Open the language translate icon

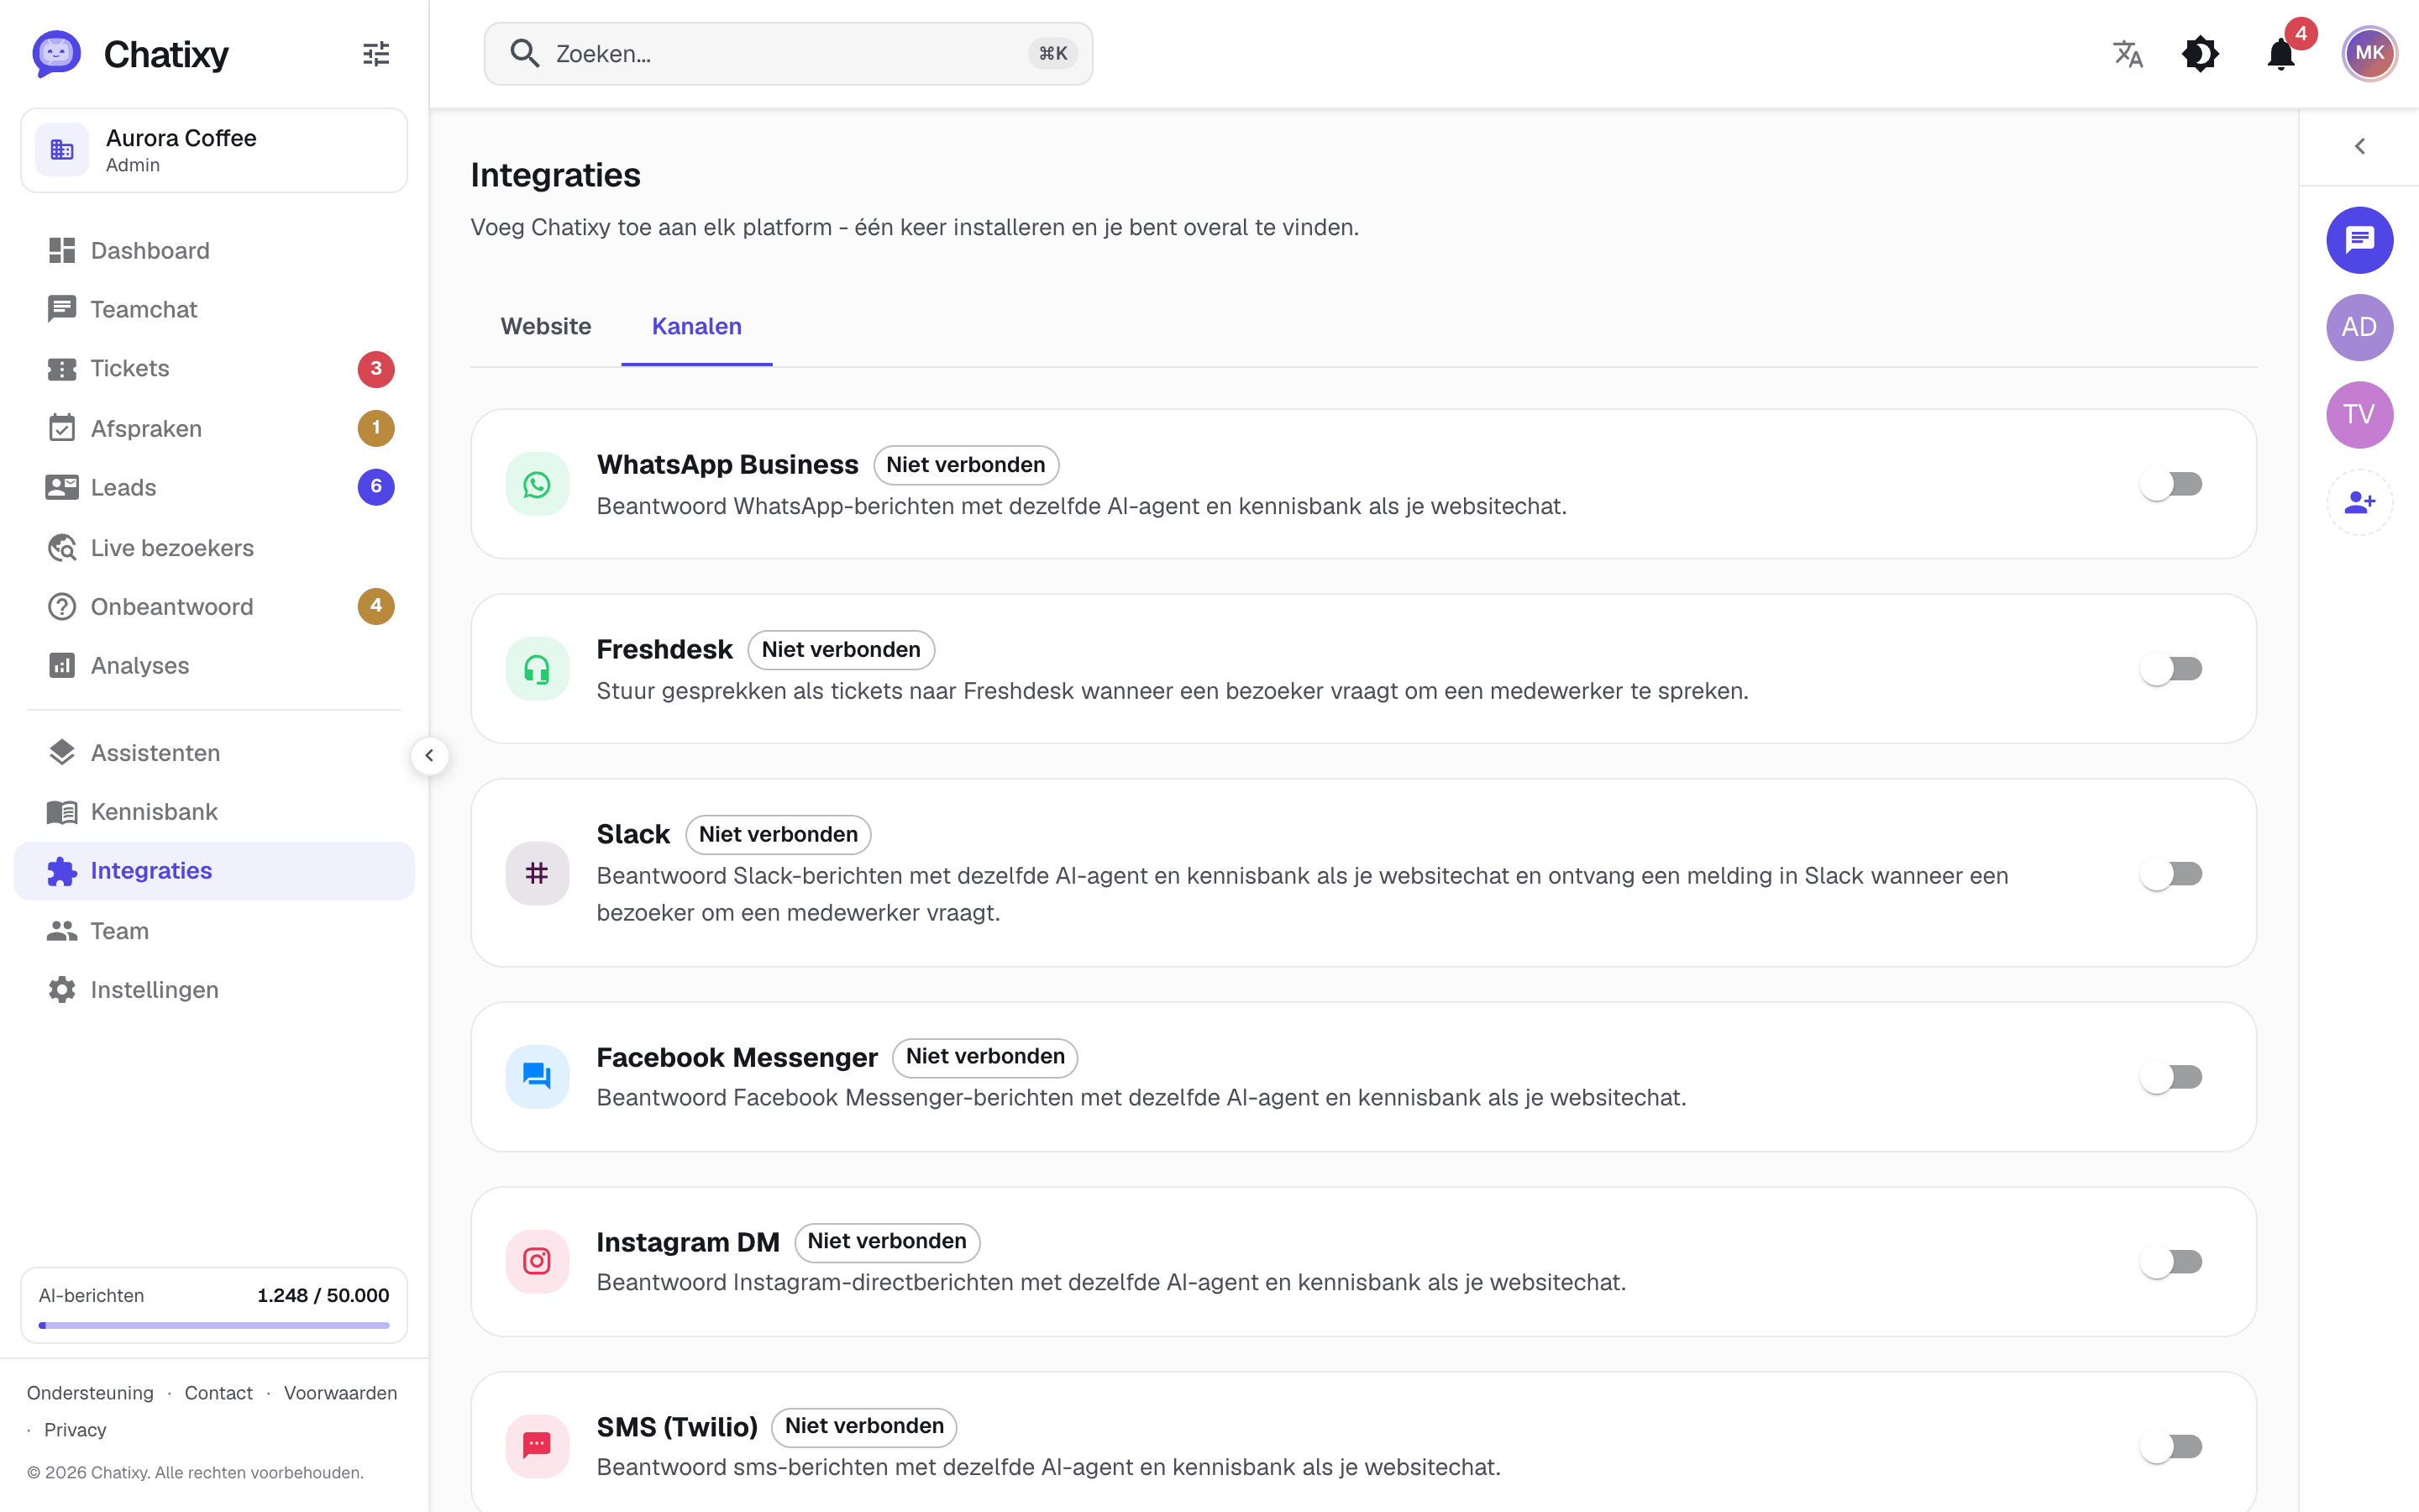tap(2128, 54)
